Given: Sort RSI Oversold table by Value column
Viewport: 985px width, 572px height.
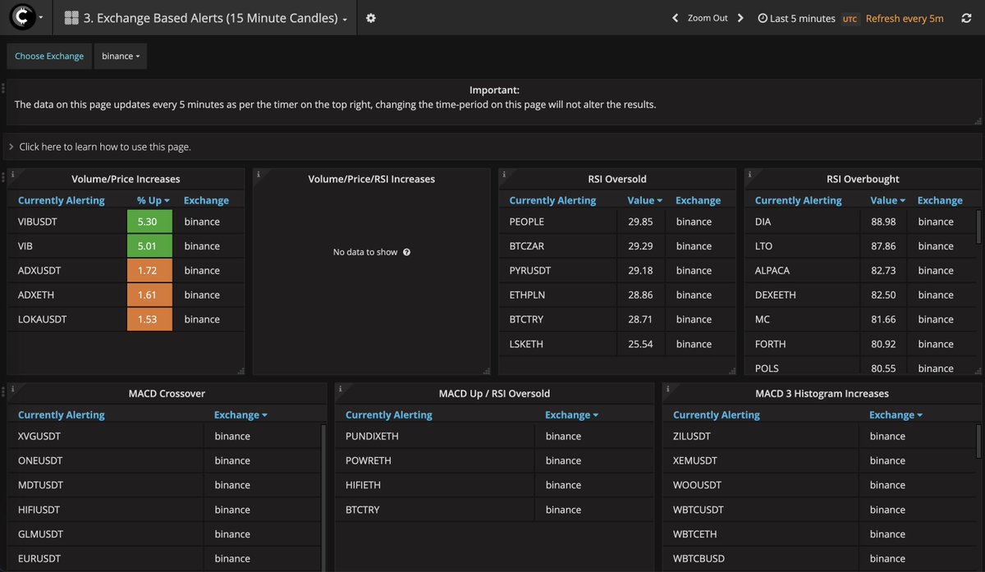Looking at the screenshot, I should [x=644, y=200].
